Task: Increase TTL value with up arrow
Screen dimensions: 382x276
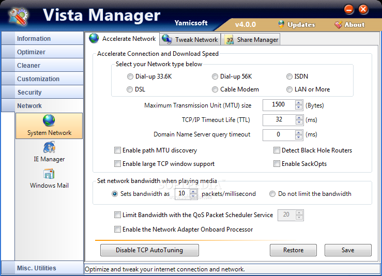Action: click(x=299, y=117)
